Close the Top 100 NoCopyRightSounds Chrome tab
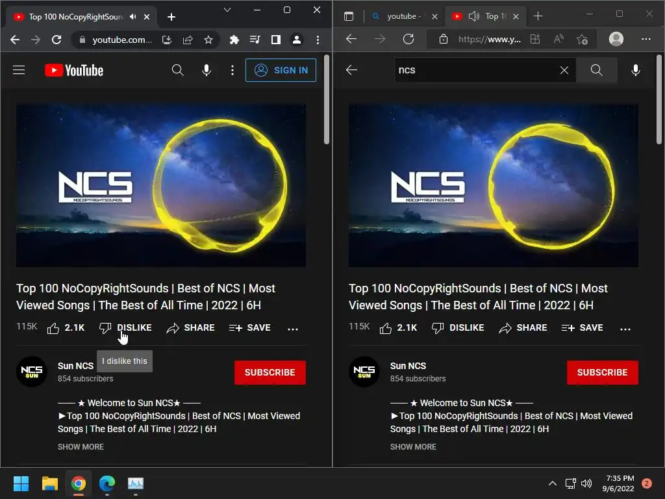 pos(147,17)
